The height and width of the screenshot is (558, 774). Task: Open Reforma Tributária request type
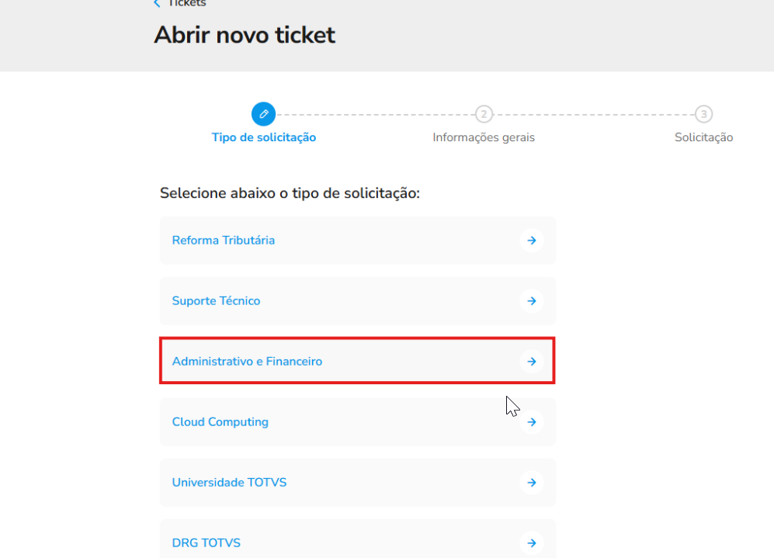tap(358, 241)
